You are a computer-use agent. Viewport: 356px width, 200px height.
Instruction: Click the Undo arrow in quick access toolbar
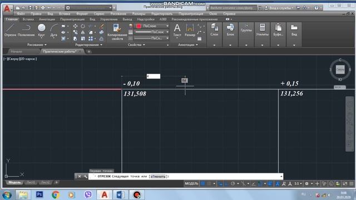click(x=49, y=8)
